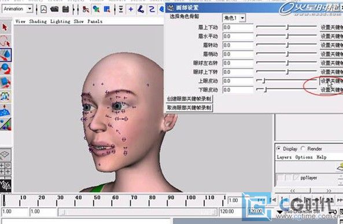Image resolution: width=343 pixels, height=224 pixels.
Task: Select the arrow Select tool in toolbox
Action: [5, 27]
